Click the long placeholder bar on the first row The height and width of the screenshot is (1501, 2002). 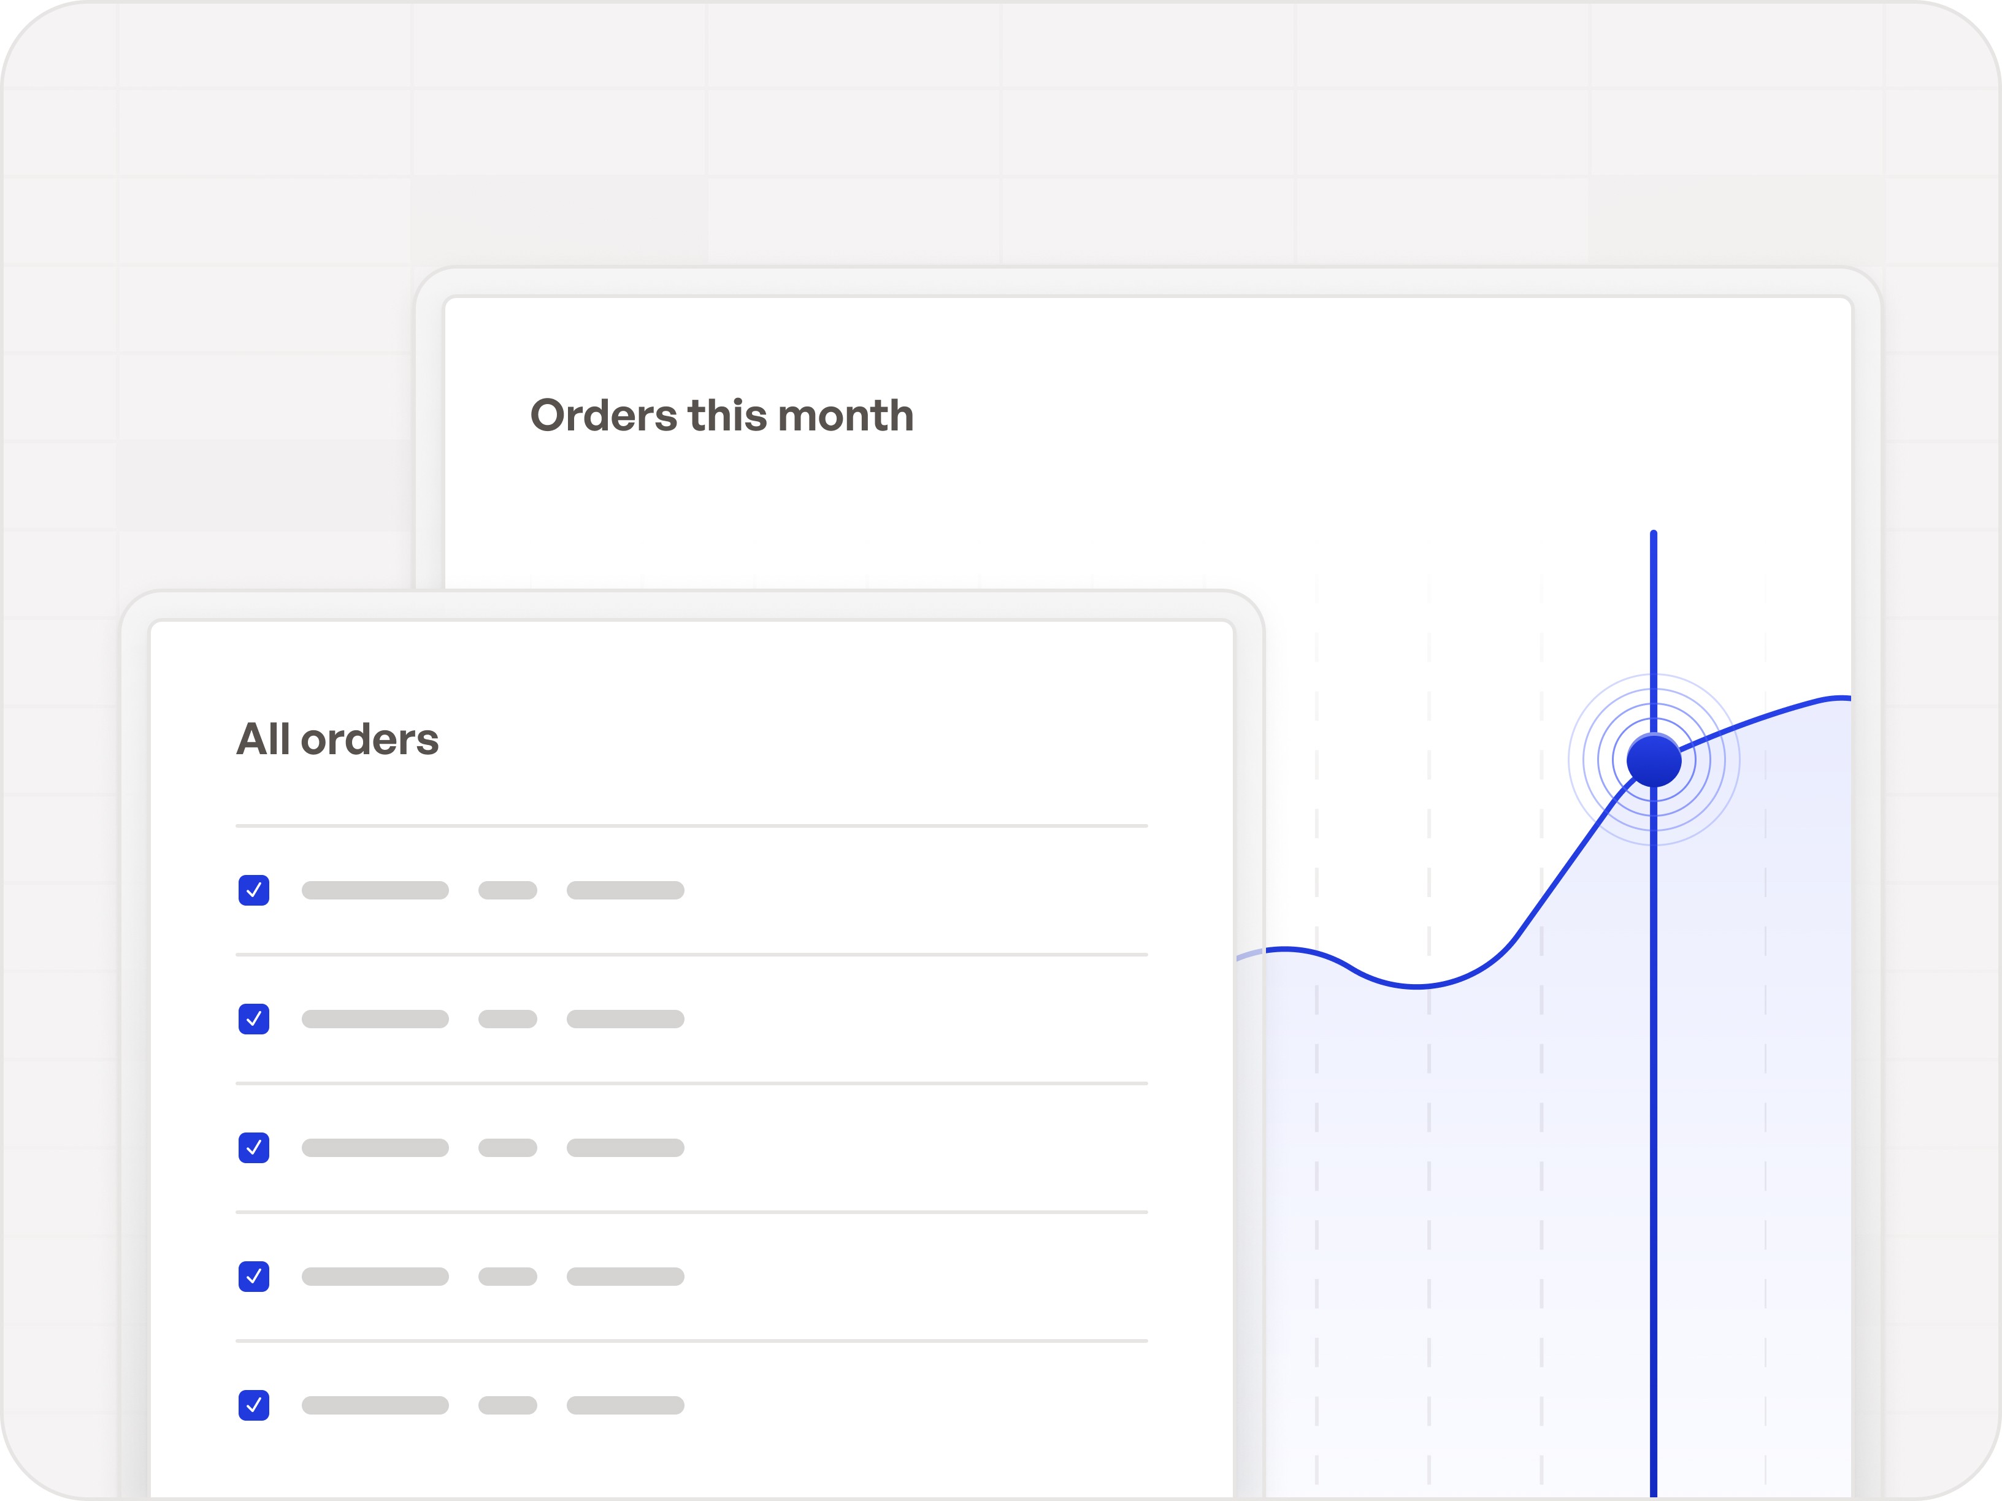[x=375, y=890]
